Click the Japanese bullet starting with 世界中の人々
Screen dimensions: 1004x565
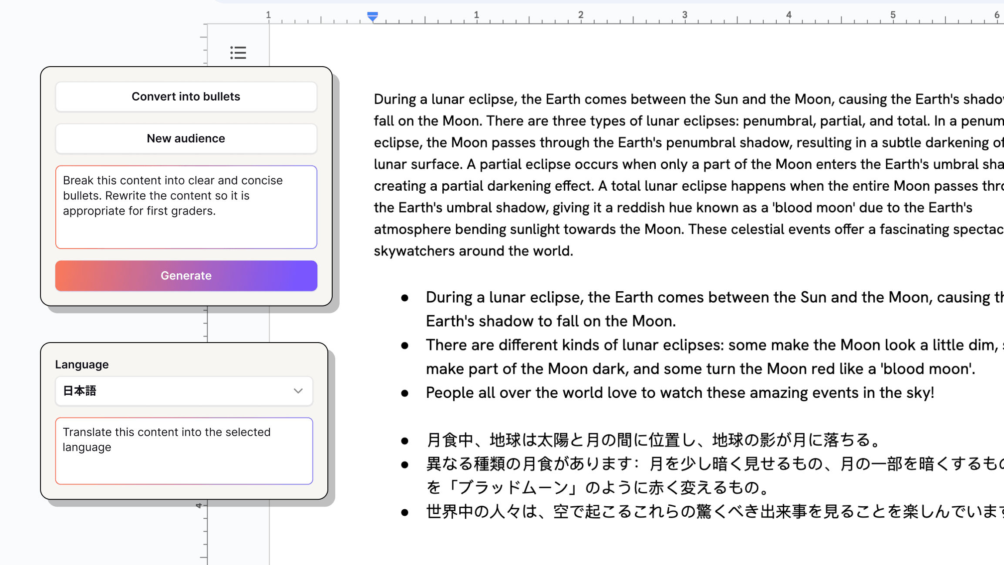point(697,511)
